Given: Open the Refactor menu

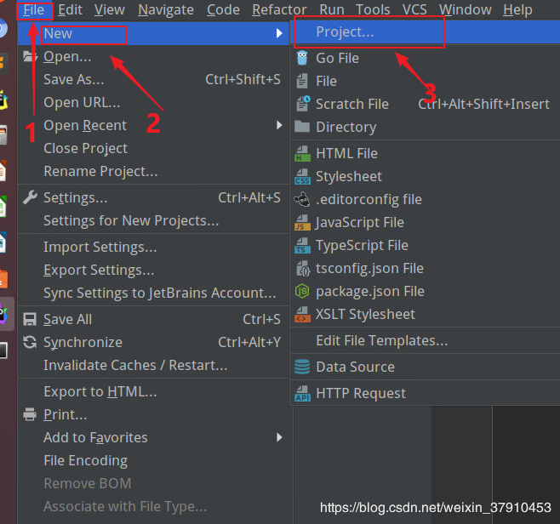Looking at the screenshot, I should pyautogui.click(x=279, y=10).
